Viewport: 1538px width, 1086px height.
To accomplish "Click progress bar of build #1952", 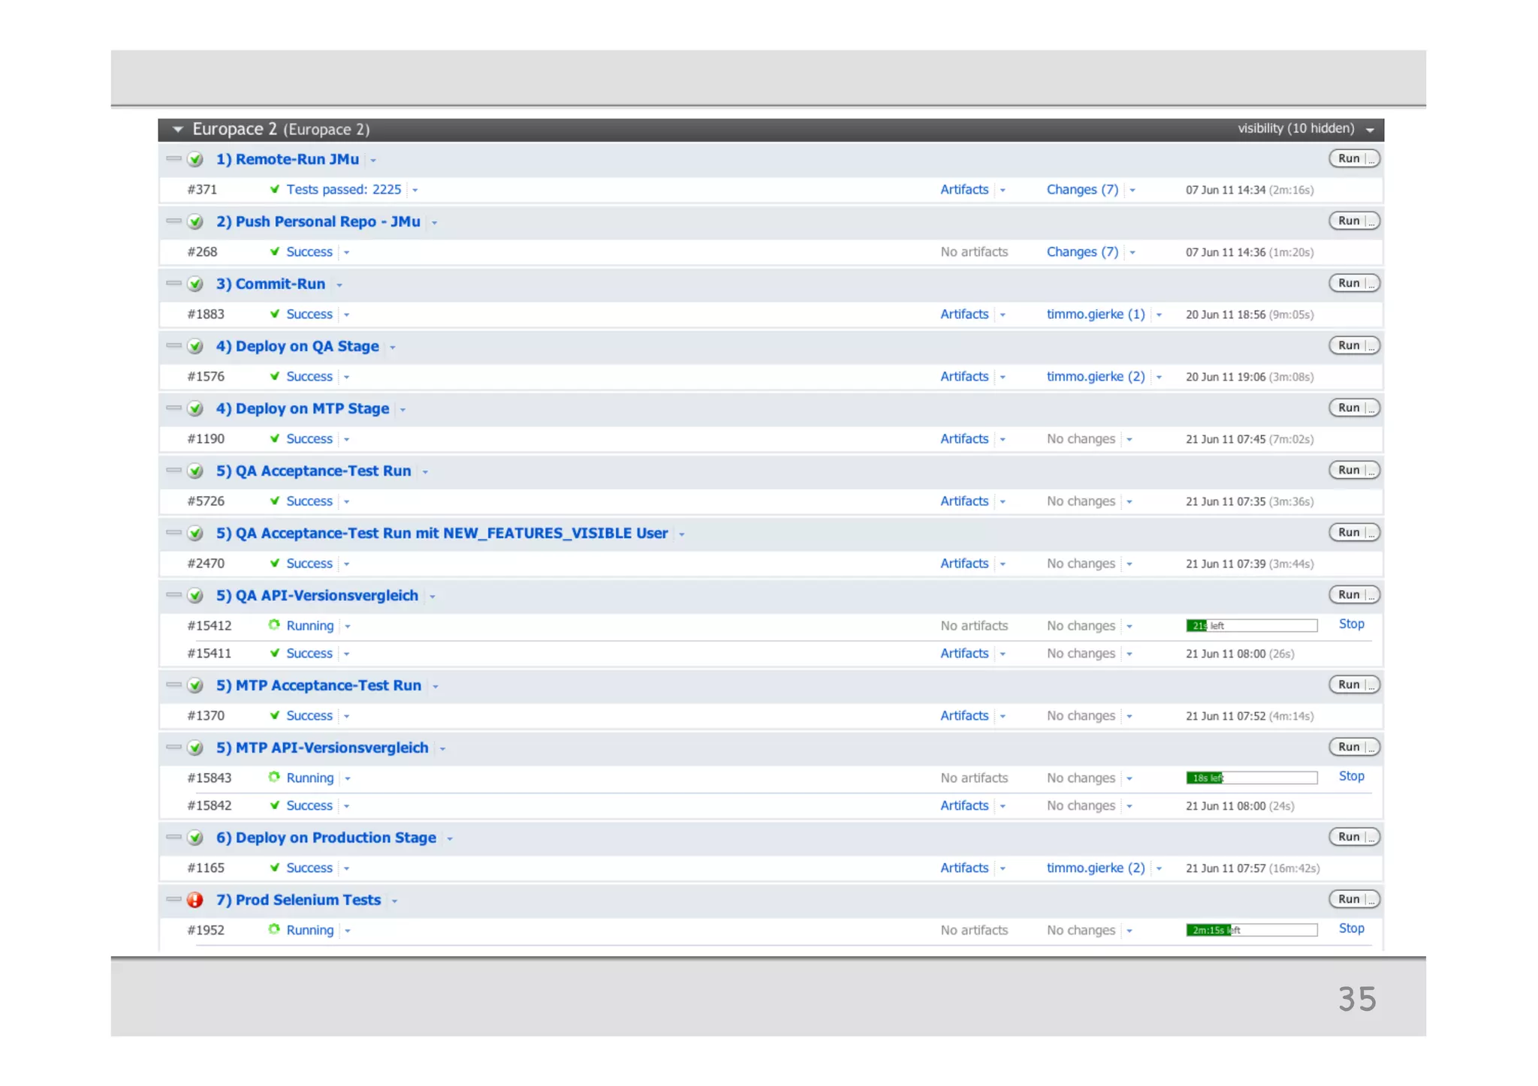I will [1251, 930].
